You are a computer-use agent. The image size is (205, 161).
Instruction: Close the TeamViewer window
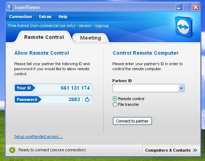point(196,7)
